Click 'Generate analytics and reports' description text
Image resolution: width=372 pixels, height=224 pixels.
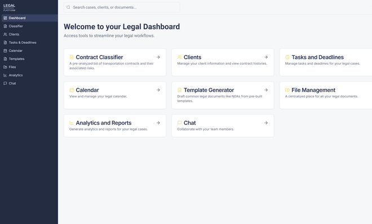108,129
